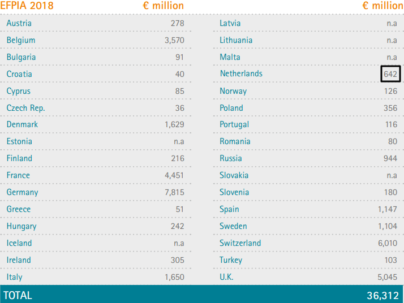Select the Italy country label

(15, 277)
